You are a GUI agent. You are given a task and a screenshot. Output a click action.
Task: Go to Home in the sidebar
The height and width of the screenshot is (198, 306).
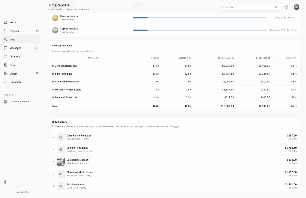(21, 22)
